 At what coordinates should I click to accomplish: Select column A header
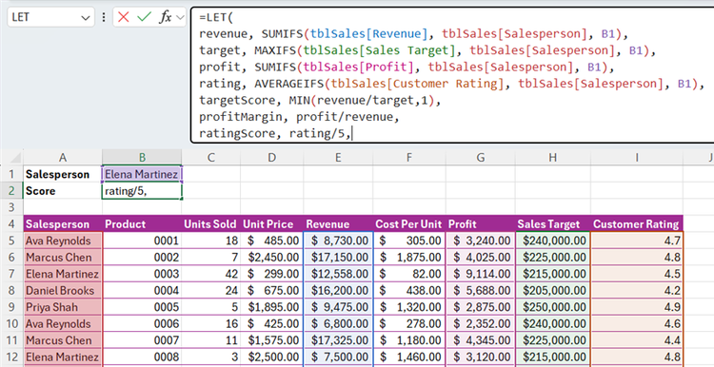point(63,158)
